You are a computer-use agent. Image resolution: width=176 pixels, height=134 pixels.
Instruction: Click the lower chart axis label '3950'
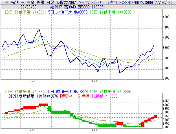click(166, 109)
